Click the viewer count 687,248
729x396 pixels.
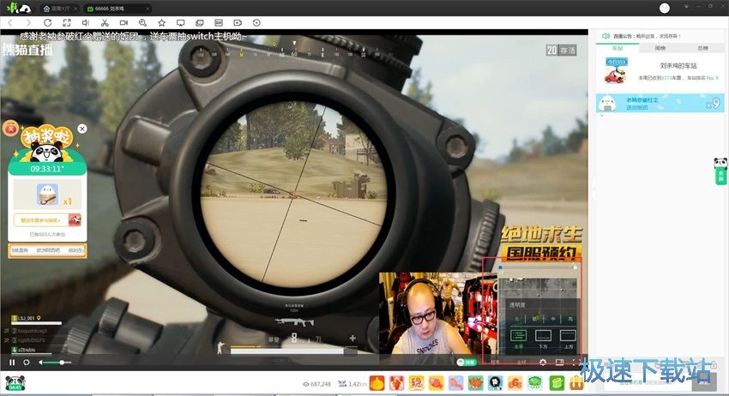316,384
